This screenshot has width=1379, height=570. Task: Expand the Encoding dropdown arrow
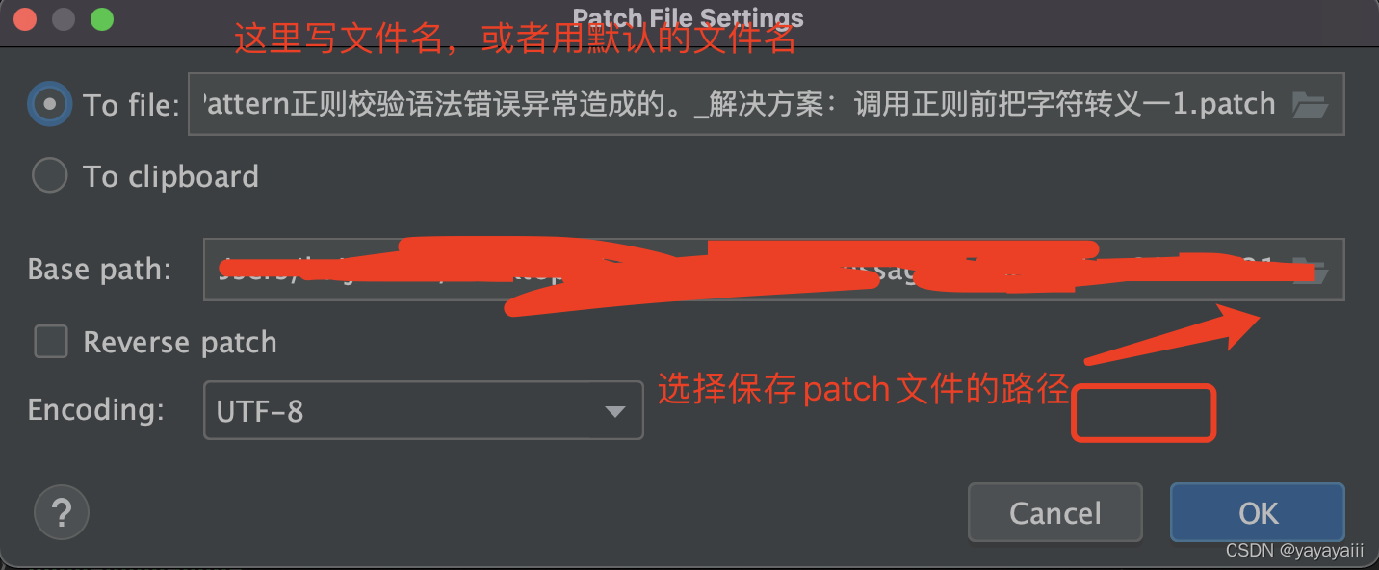point(614,412)
